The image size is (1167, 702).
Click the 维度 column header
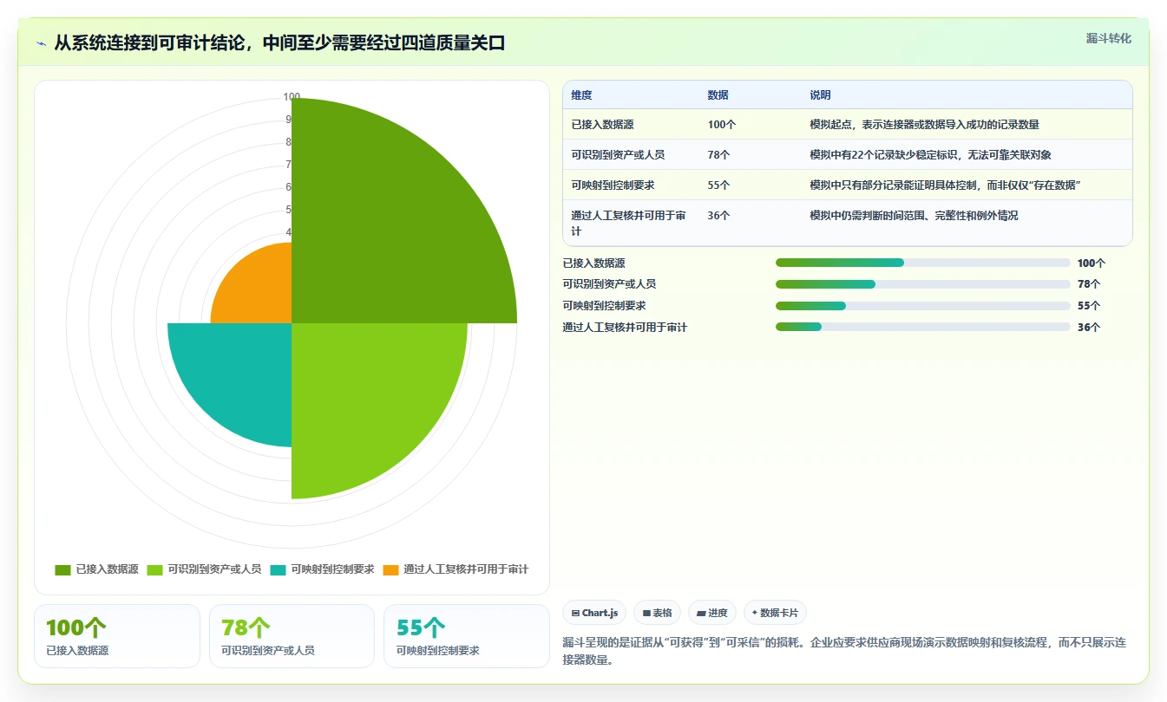(x=581, y=95)
